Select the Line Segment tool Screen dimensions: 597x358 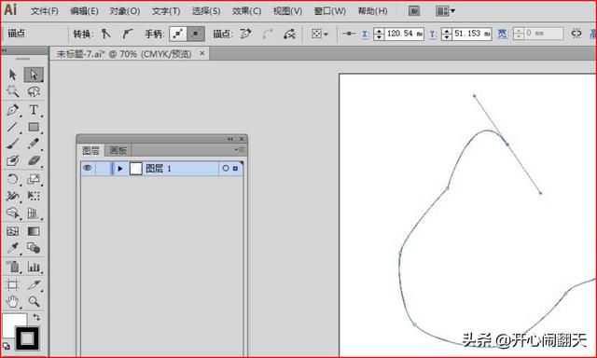point(12,127)
